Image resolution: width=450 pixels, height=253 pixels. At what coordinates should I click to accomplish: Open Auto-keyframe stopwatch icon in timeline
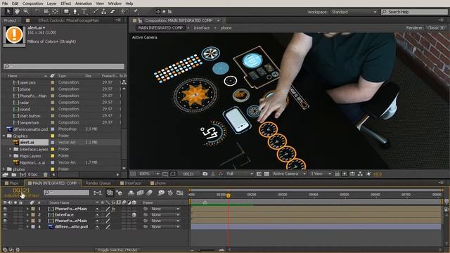pyautogui.click(x=170, y=193)
